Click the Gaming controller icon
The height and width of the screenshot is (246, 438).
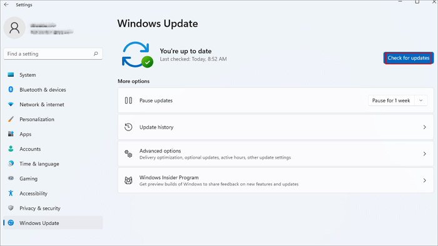(11, 179)
